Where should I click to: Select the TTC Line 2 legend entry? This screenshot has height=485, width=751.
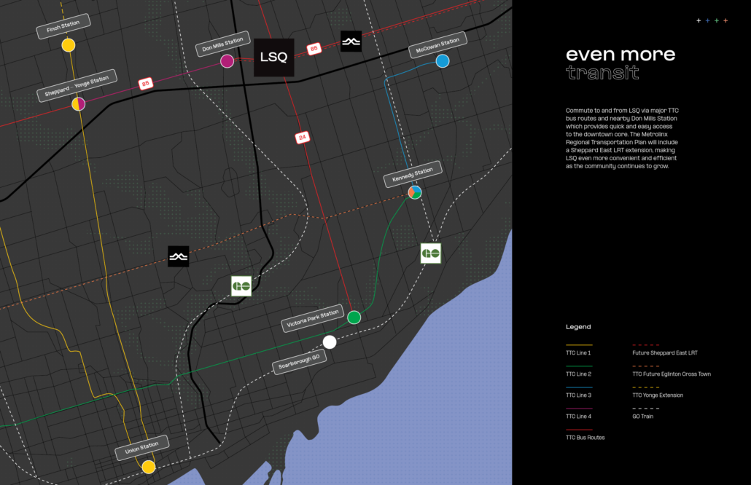coord(578,374)
